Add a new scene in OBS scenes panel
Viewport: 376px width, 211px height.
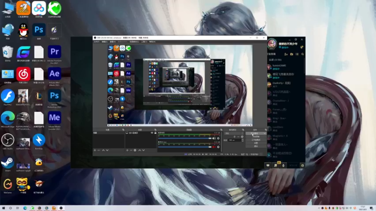pyautogui.click(x=95, y=150)
